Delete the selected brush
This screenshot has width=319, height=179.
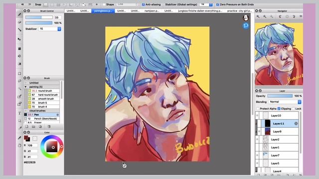tap(49, 127)
